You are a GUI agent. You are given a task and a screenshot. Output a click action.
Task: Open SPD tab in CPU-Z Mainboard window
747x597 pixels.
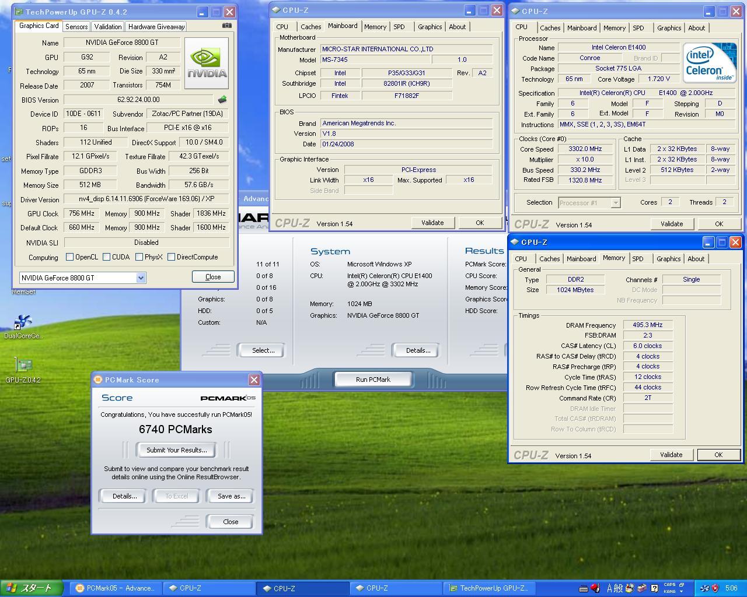(x=399, y=27)
